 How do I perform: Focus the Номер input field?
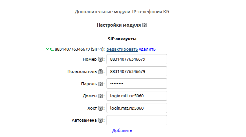click(x=137, y=59)
